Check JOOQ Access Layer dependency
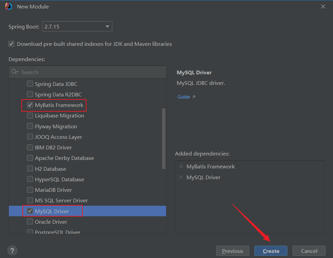Screen dimensions: 333x258 (x=30, y=137)
